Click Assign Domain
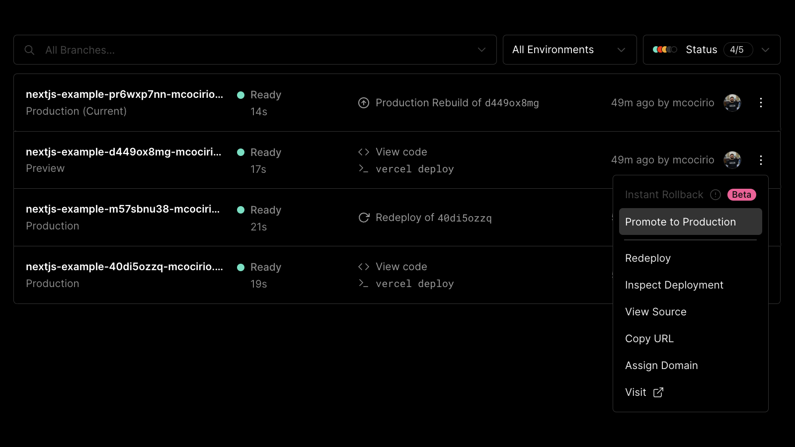This screenshot has width=795, height=447. 661,365
